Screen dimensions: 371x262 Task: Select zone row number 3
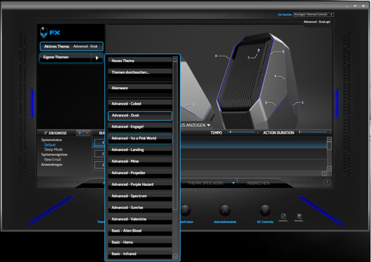(x=100, y=165)
